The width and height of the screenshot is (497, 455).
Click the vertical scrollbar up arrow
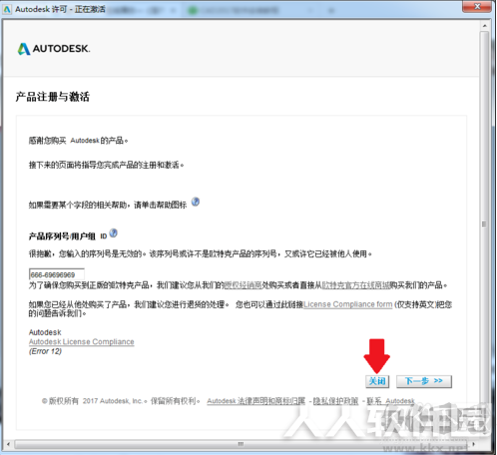(485, 26)
